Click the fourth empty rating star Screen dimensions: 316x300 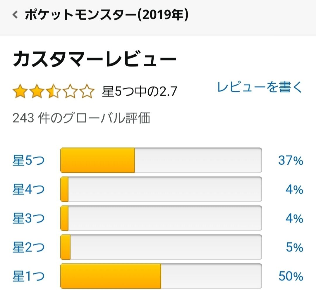coord(70,91)
